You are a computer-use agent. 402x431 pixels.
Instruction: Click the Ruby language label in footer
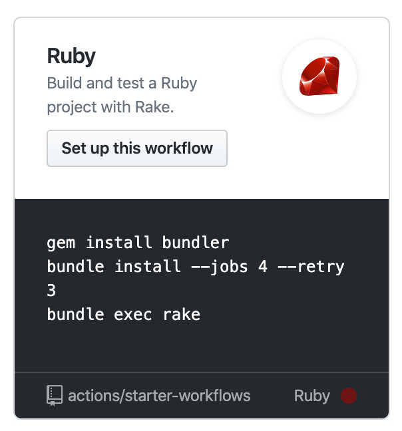(311, 396)
